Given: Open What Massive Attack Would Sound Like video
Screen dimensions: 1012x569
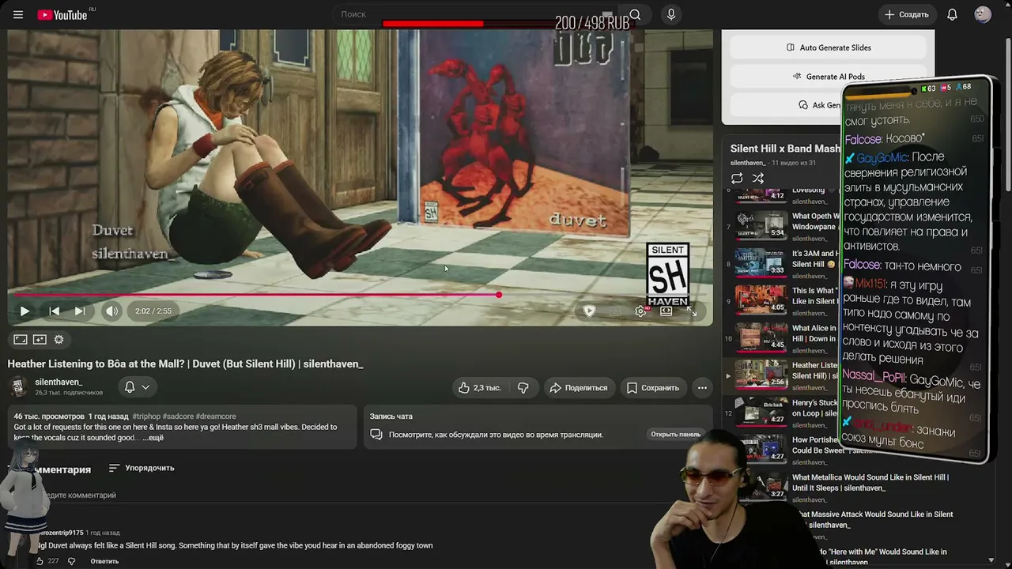Looking at the screenshot, I should pos(873,519).
